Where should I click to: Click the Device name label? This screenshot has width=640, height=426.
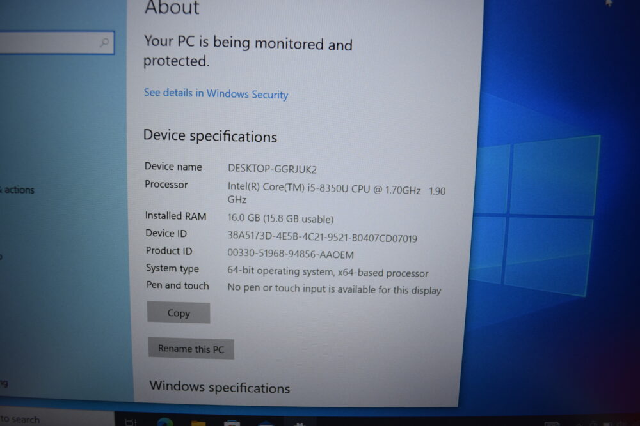173,166
